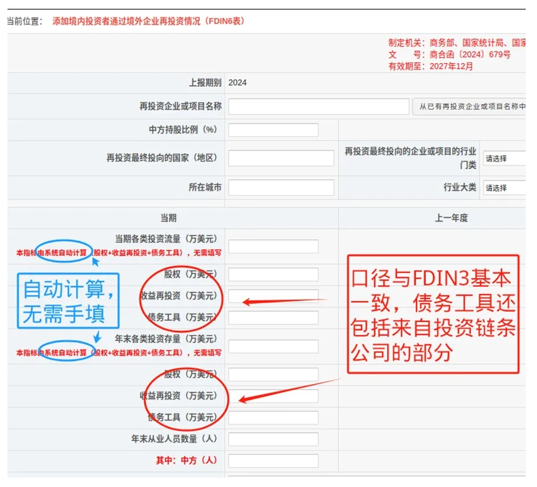Viewport: 537px width, 487px height.
Task: Click the 再投资最终投向的国家（地区）field
Action: pyautogui.click(x=281, y=159)
